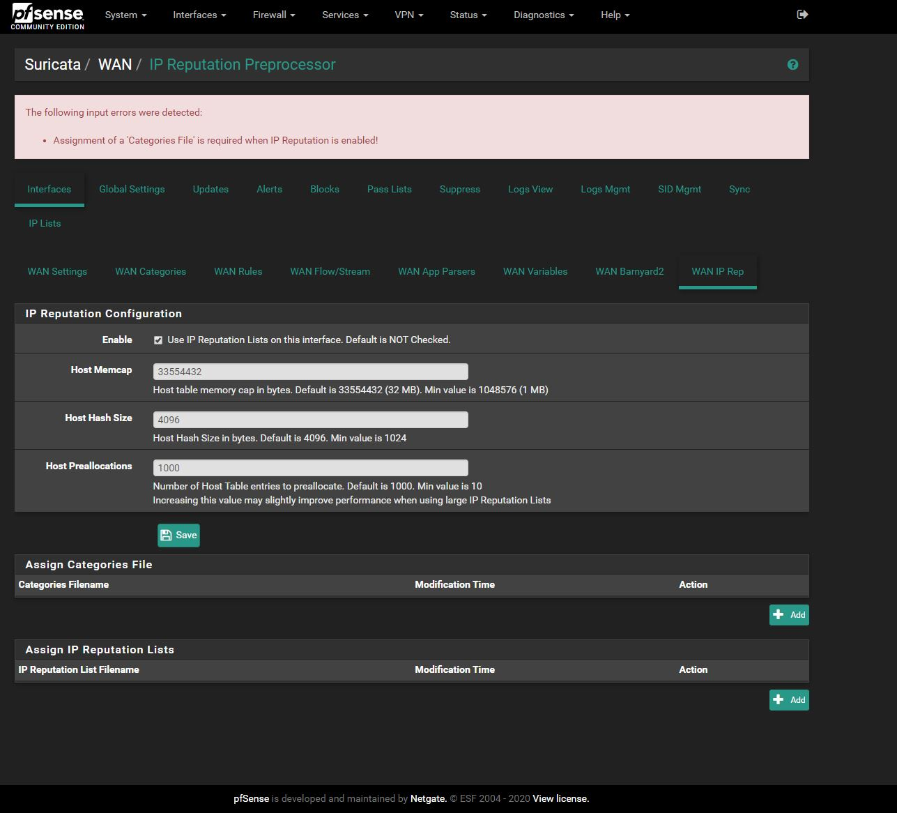
Task: Click the 'IP Reputation List Filename' header
Action: pos(79,669)
